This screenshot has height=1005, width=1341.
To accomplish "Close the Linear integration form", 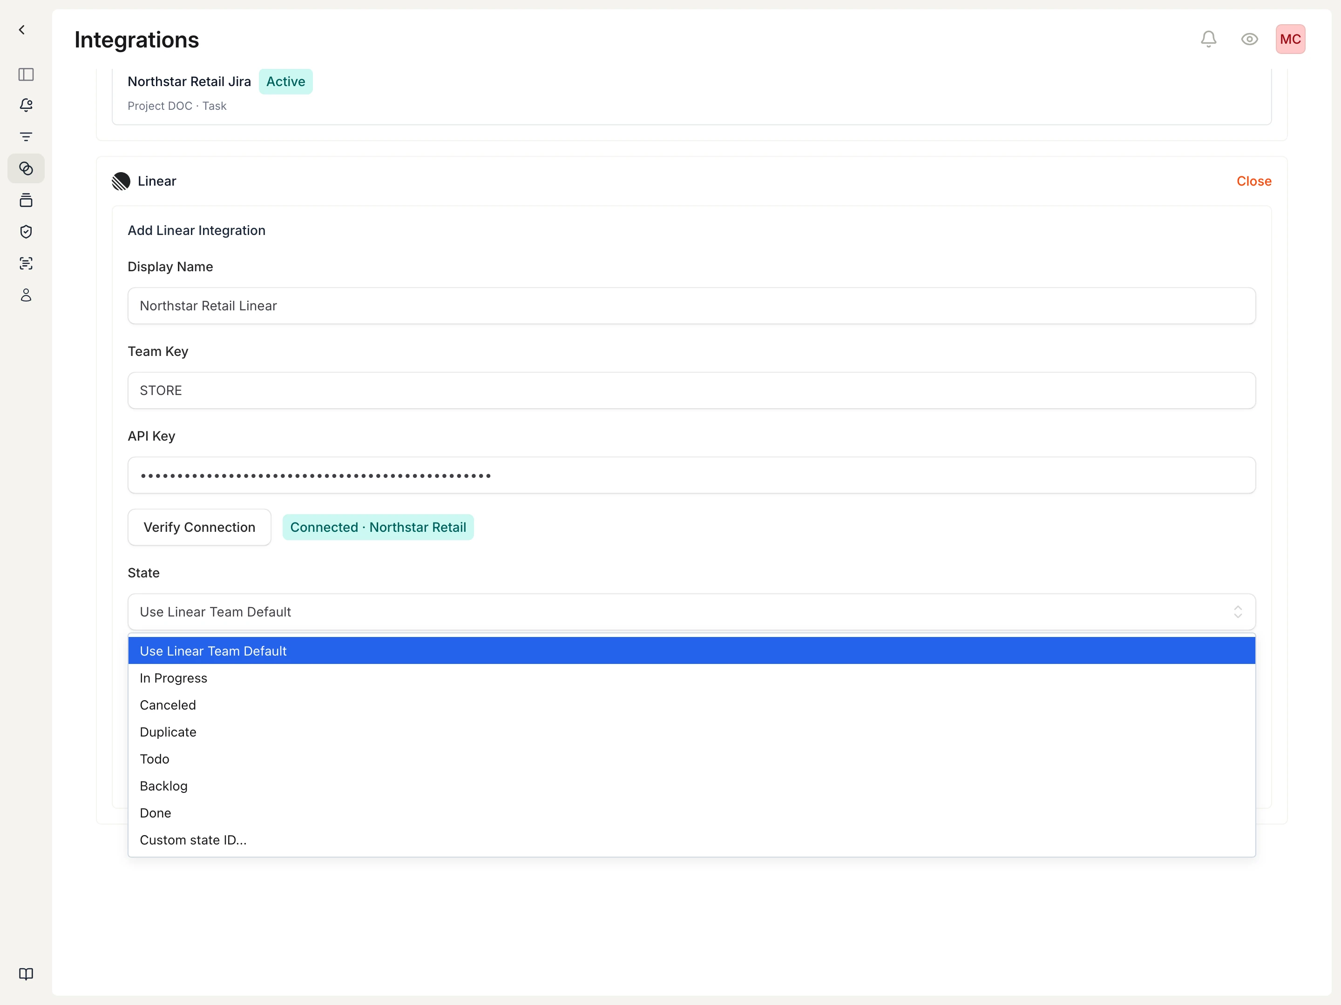I will click(1254, 181).
